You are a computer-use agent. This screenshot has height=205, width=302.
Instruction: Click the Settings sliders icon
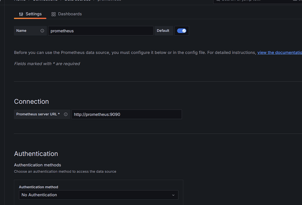click(21, 14)
